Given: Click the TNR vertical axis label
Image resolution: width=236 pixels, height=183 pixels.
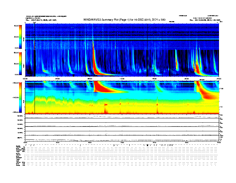Looking at the screenshot, I should (x=24, y=102).
